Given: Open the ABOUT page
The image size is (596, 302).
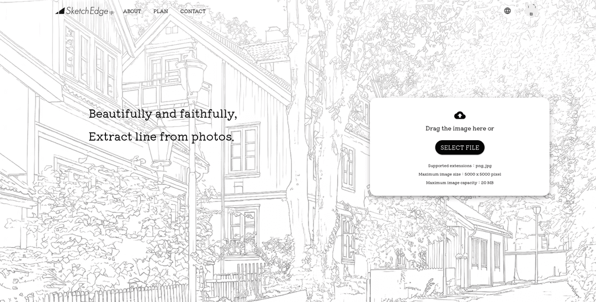Looking at the screenshot, I should (132, 12).
